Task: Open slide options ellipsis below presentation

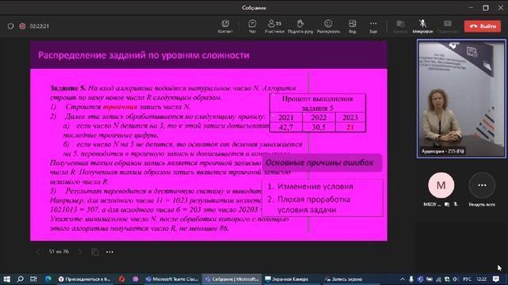Action: coord(110,252)
